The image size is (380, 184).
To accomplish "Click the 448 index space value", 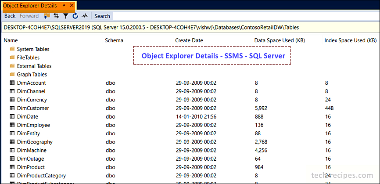I will coord(330,108).
